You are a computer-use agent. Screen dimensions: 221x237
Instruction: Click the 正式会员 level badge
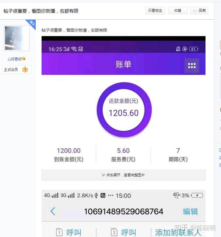click(x=17, y=69)
